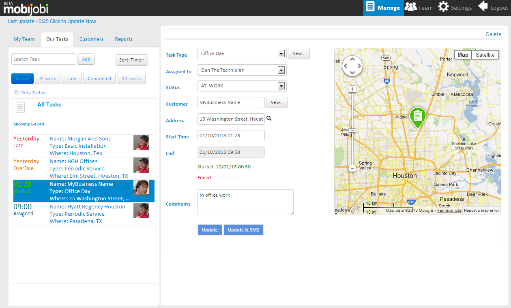Click the Update & SMS button

243,230
